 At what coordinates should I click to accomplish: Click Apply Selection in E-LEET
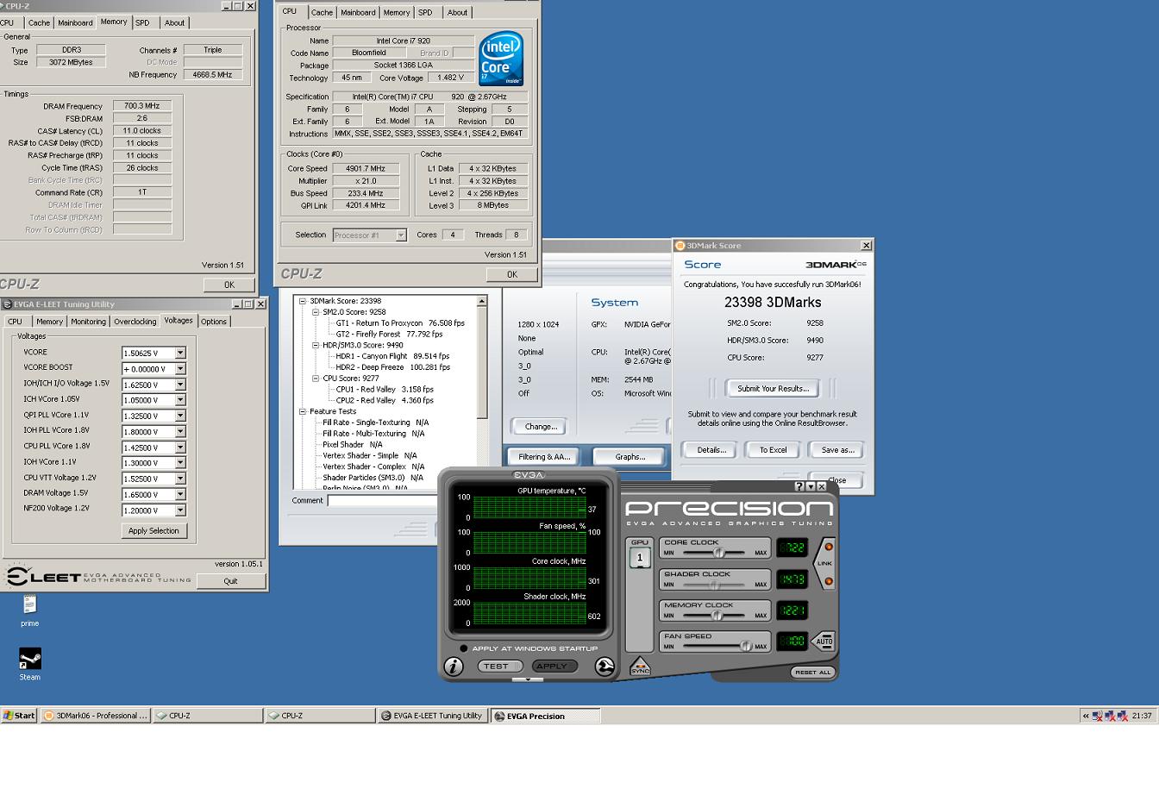[153, 531]
